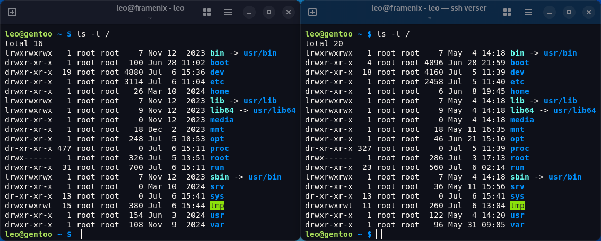Click the 'etc' entry in the ssh verser terminal
Image resolution: width=601 pixels, height=241 pixels.
tap(517, 82)
